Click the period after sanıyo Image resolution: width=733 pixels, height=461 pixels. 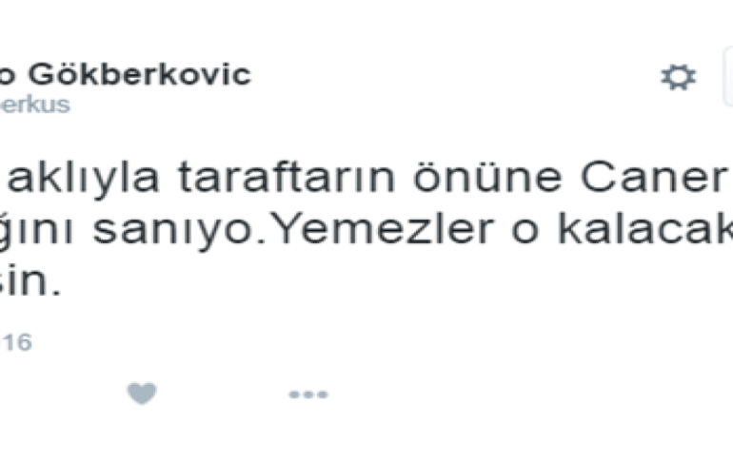point(262,240)
